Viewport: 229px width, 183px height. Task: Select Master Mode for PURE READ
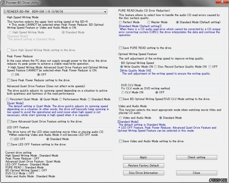coord(149,22)
